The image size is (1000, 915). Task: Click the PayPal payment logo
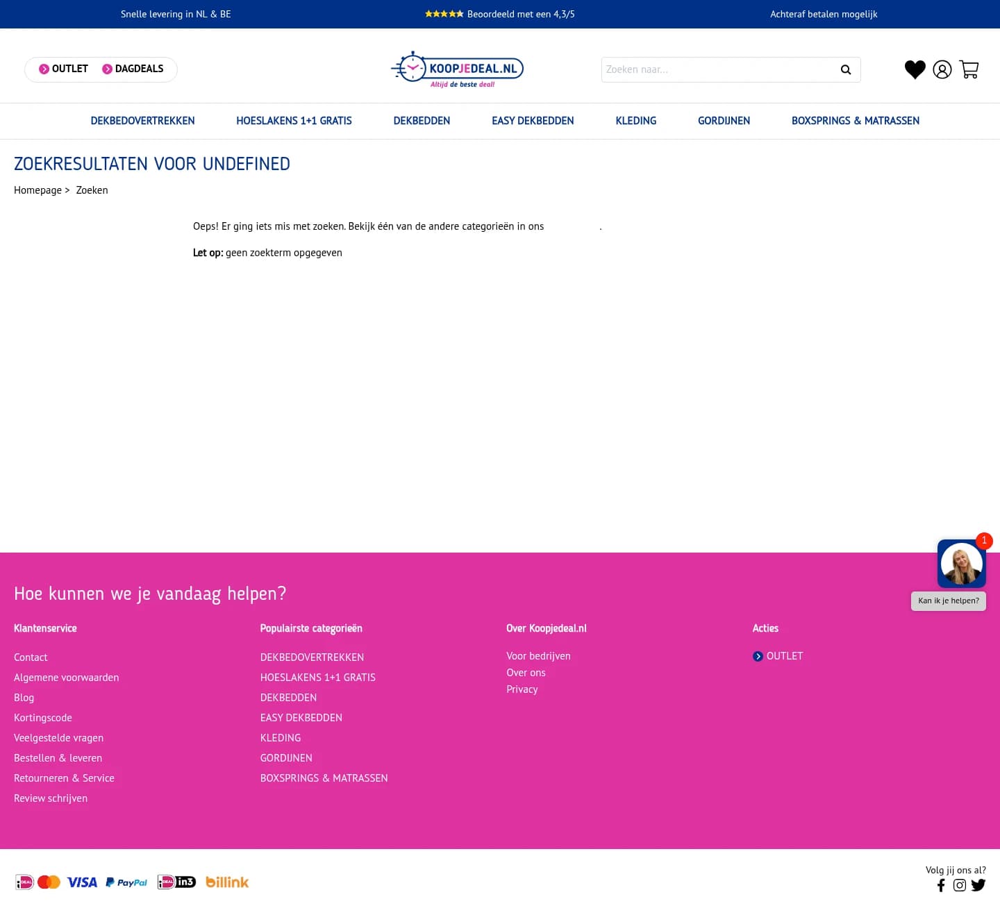pyautogui.click(x=126, y=882)
